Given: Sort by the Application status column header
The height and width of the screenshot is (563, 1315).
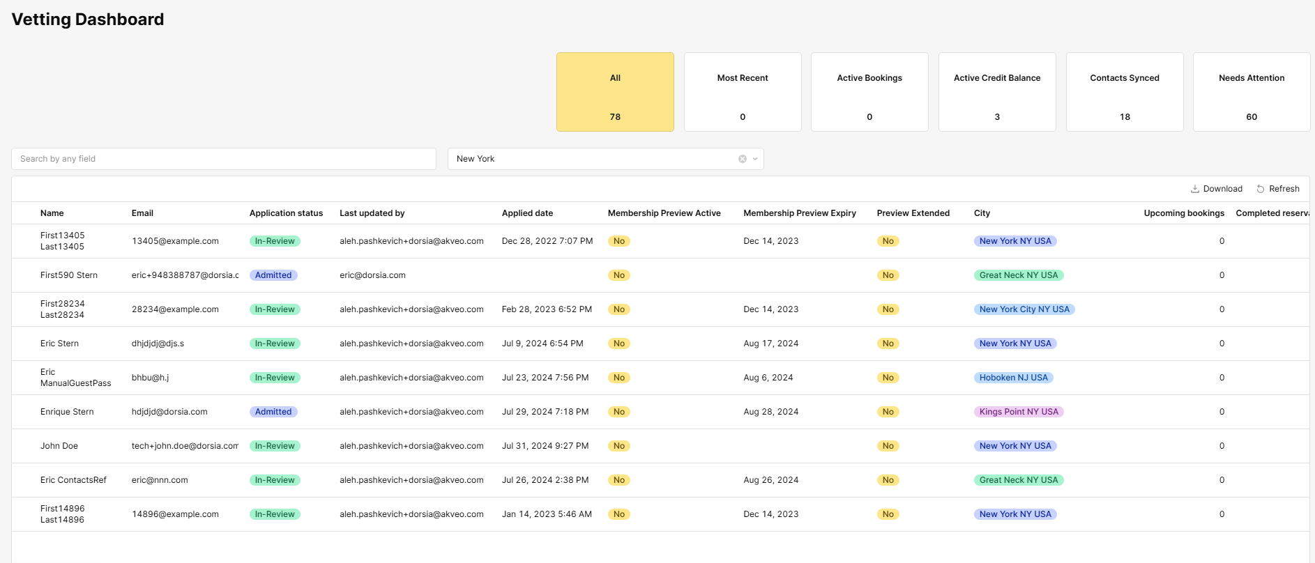Looking at the screenshot, I should pos(286,213).
